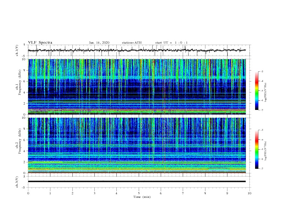Click the 'start UT = 1:0:1' text
Viewport: 281px width, 217px height.
click(x=171, y=43)
